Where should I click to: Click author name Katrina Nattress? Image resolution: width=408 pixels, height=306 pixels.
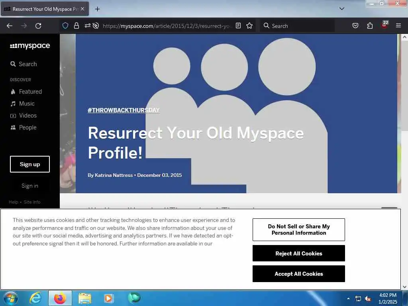point(114,175)
